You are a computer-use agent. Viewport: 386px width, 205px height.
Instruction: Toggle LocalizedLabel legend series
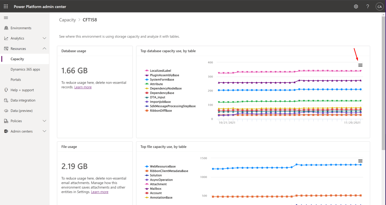pos(158,71)
